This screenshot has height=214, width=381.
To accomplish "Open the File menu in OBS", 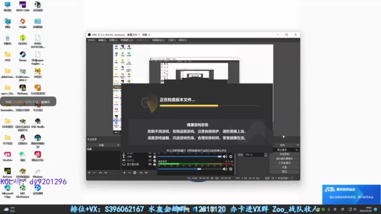I will coord(91,40).
